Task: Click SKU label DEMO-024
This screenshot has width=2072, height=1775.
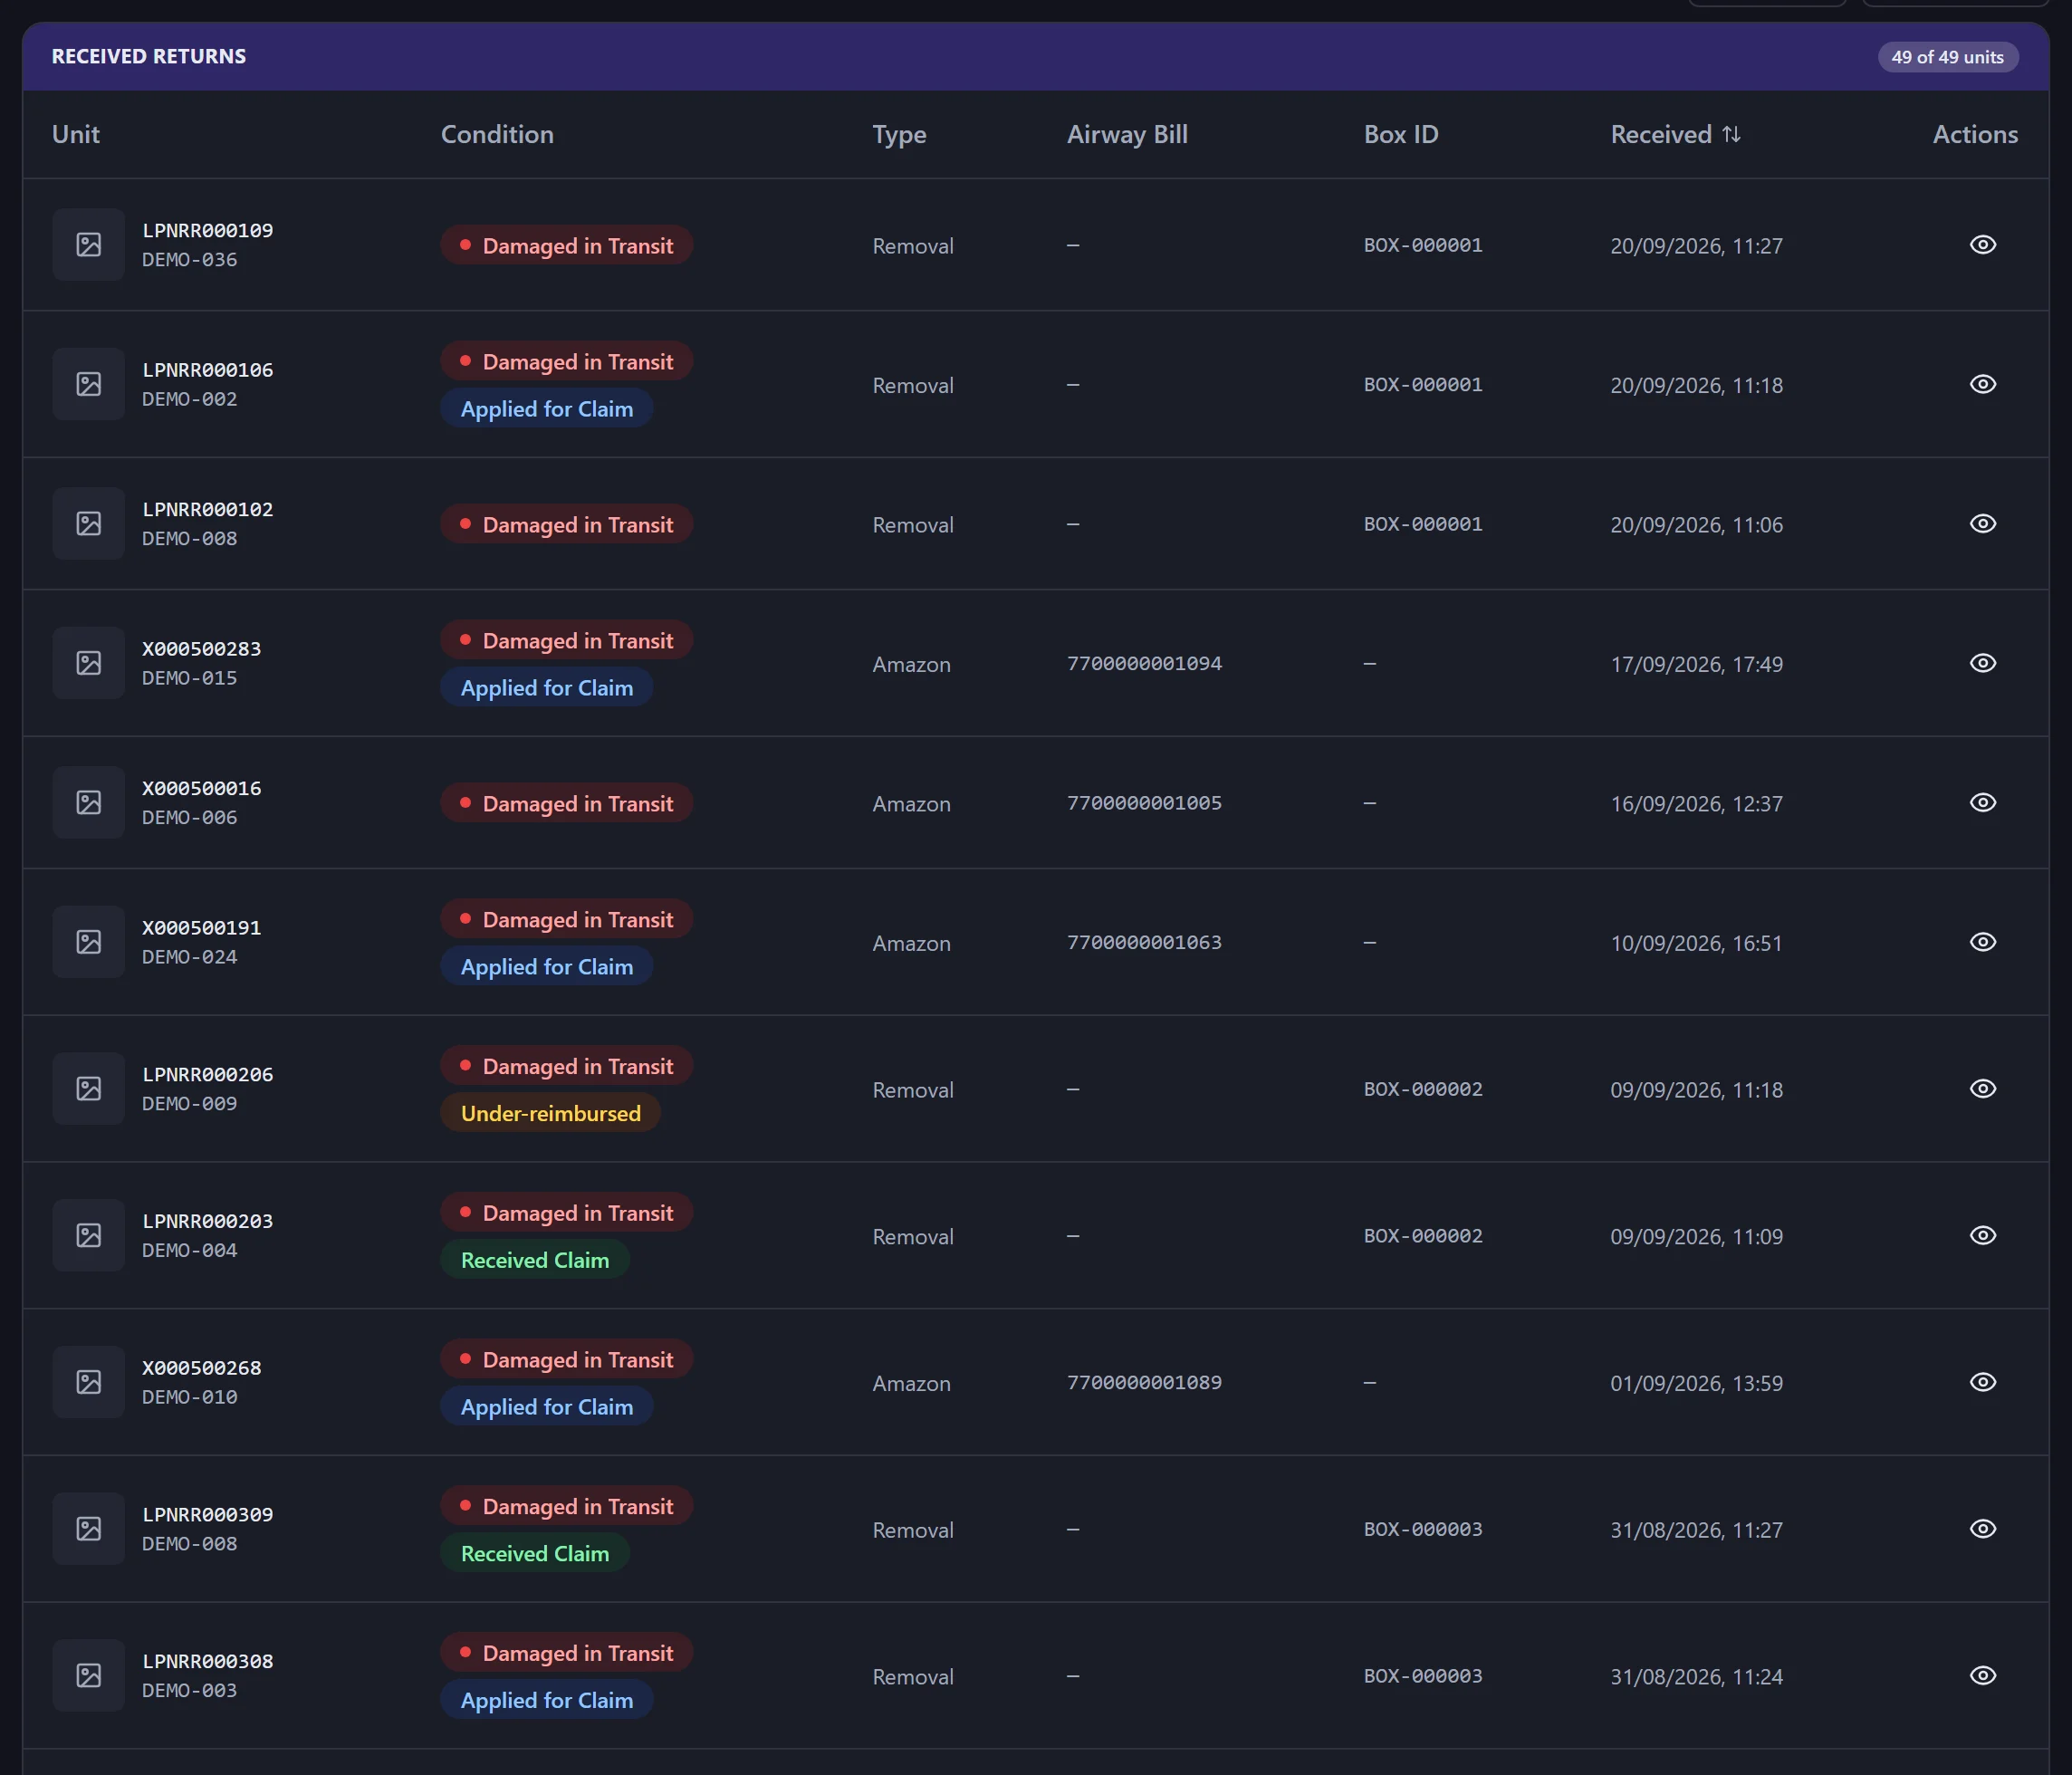Action: pos(190,957)
